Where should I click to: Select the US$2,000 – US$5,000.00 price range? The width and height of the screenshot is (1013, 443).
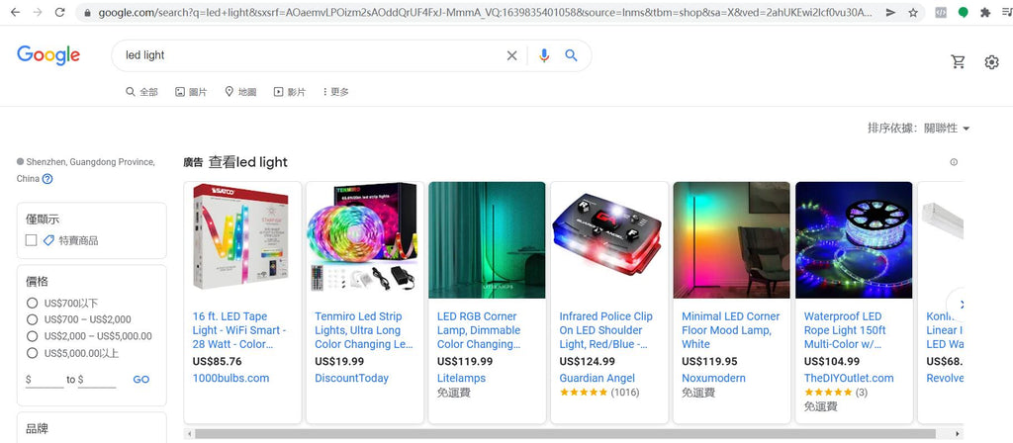point(32,336)
